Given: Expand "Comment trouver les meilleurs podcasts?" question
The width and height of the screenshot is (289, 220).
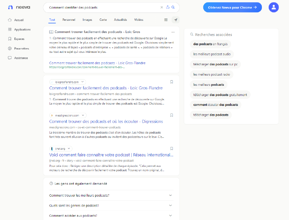Looking at the screenshot, I should pyautogui.click(x=170, y=195).
